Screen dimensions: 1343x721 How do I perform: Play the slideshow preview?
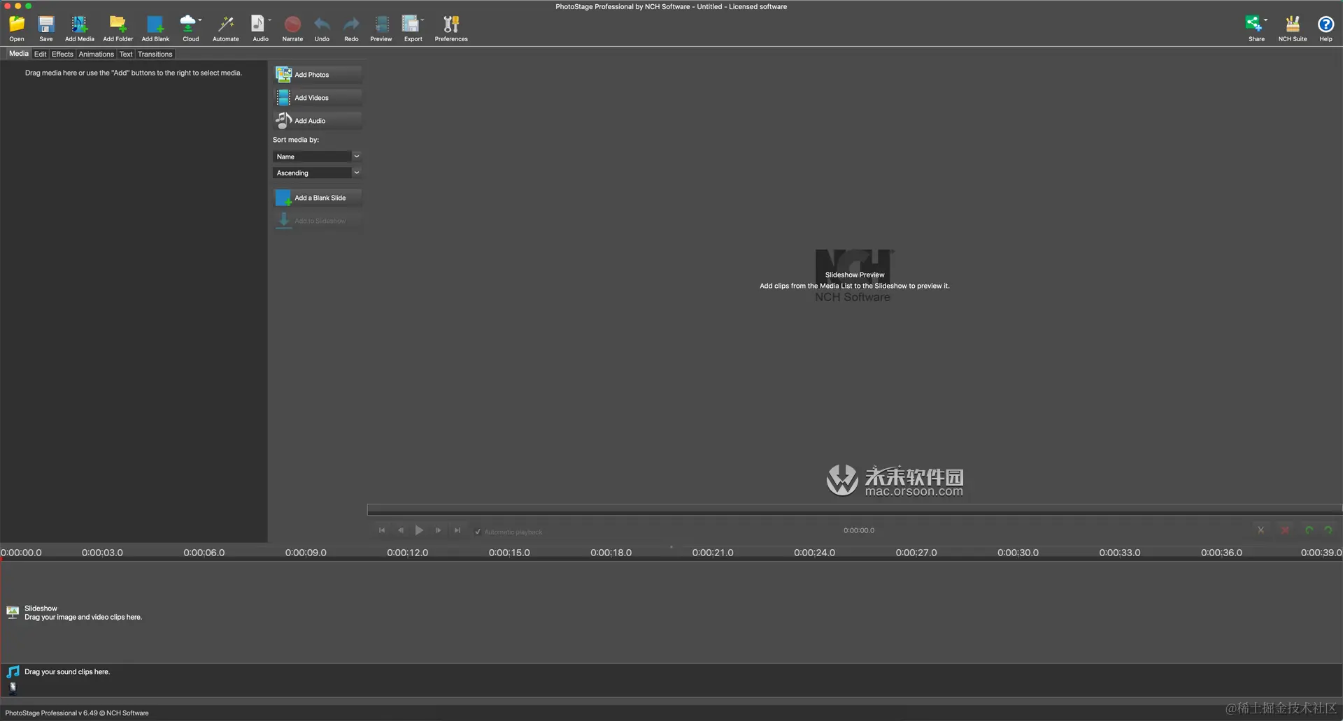tap(419, 530)
